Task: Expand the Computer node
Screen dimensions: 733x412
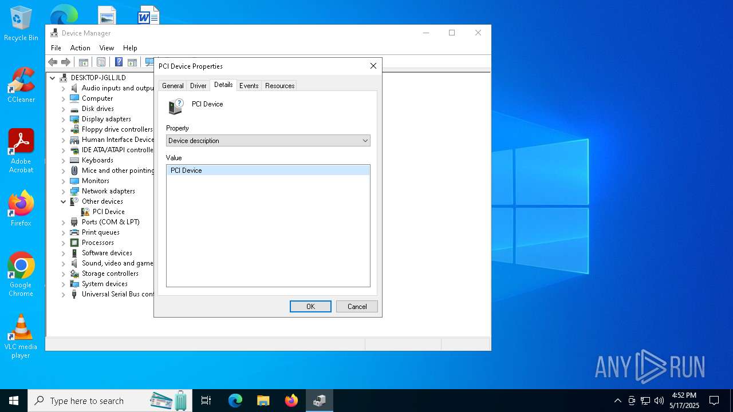Action: 64,98
